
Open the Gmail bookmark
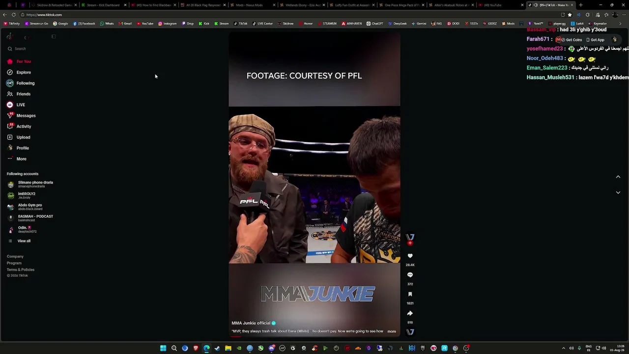(125, 24)
